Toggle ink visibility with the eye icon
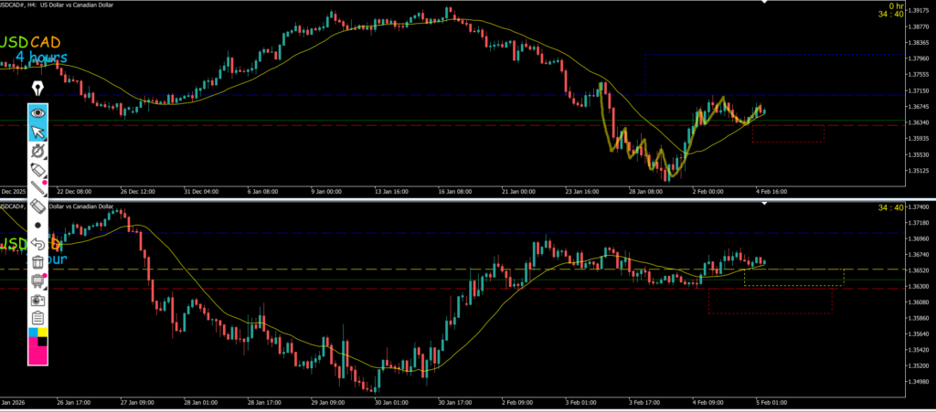This screenshot has height=412, width=936. [38, 112]
